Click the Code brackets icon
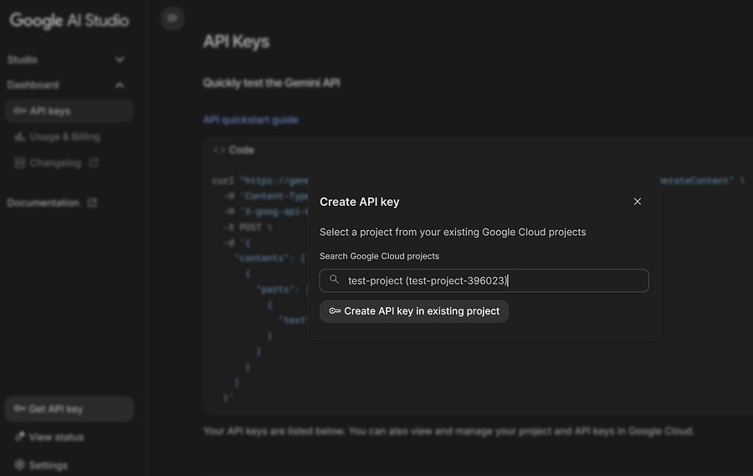The width and height of the screenshot is (753, 476). pos(219,150)
